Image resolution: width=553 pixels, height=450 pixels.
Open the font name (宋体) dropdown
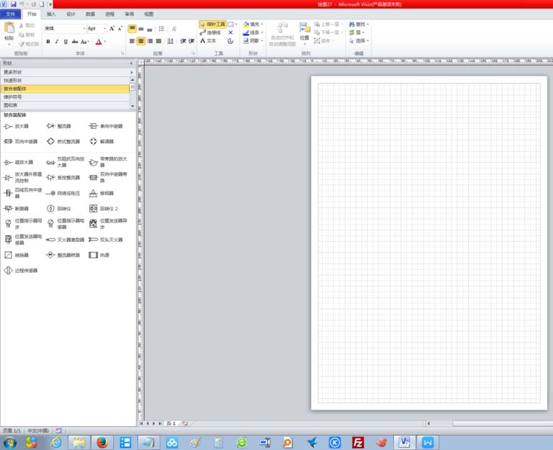(84, 29)
